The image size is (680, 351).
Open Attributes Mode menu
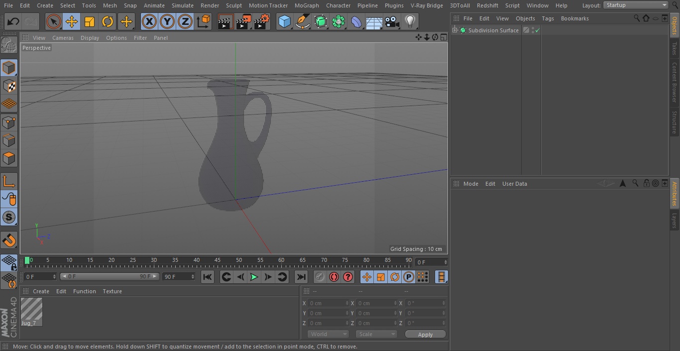click(x=470, y=184)
